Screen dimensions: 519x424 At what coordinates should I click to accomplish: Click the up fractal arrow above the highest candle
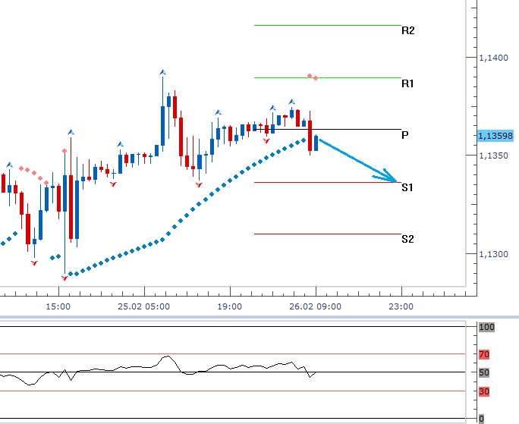click(x=162, y=73)
